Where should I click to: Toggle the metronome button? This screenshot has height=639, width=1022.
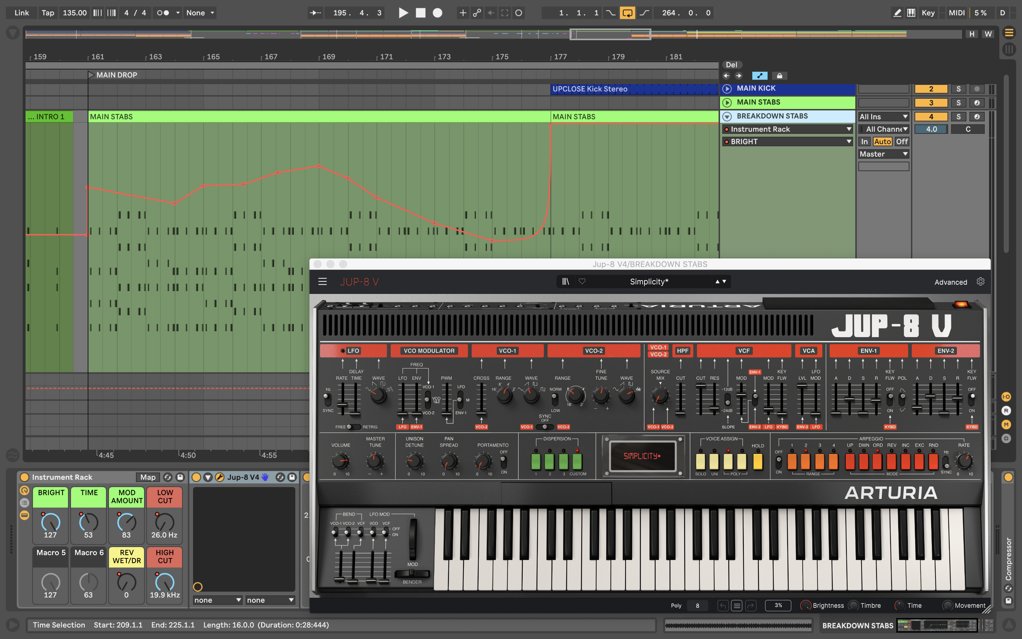(x=163, y=13)
